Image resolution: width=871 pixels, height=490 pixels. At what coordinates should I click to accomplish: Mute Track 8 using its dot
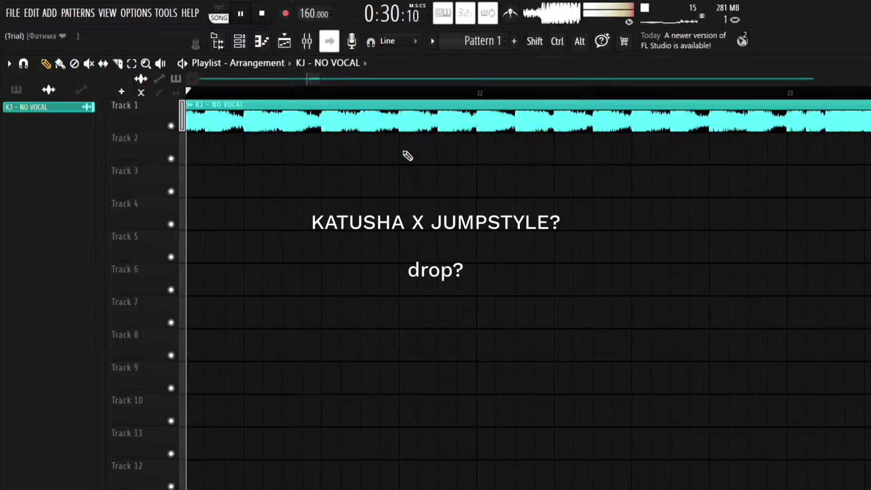pyautogui.click(x=171, y=355)
